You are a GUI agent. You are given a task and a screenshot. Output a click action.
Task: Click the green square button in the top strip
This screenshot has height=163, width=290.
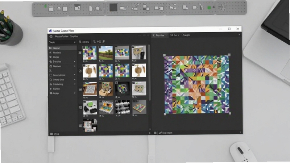pyautogui.click(x=209, y=8)
